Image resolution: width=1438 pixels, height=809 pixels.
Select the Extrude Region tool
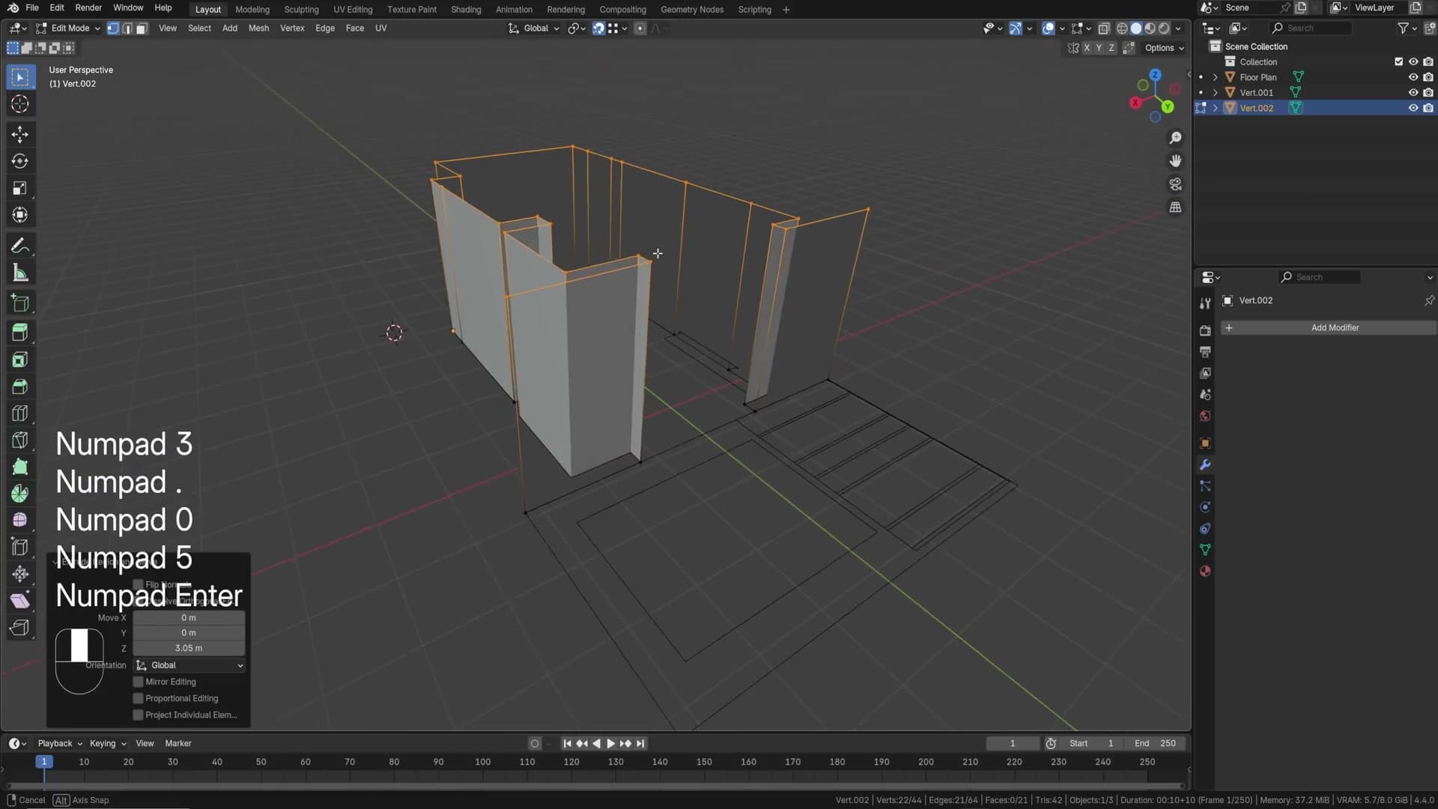[20, 333]
